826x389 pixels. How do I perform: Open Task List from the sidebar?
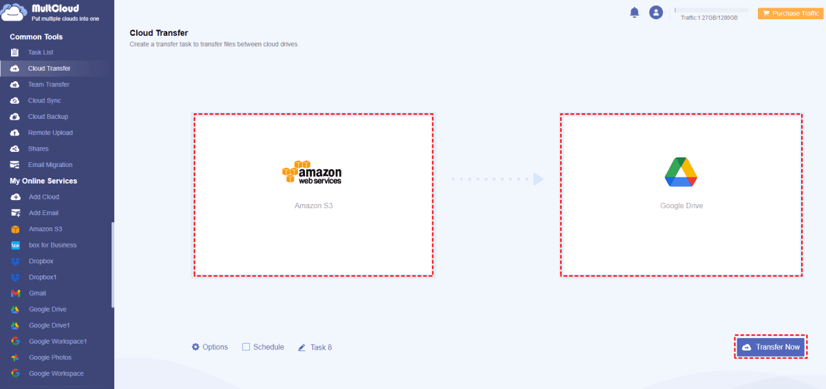[41, 52]
